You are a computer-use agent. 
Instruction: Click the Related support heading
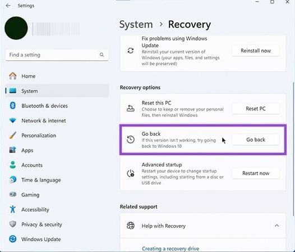[x=139, y=206]
